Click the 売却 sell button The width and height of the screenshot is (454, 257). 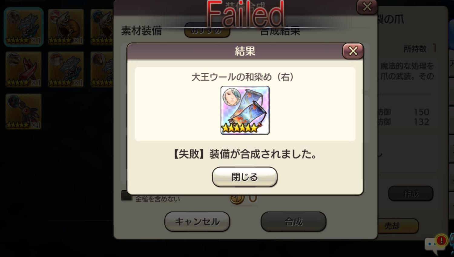398,226
